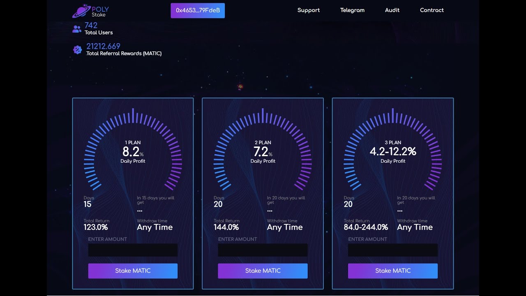Screen dimensions: 526x296
Task: Select Plan 1 "Any Time" withdraw value
Action: click(x=155, y=227)
